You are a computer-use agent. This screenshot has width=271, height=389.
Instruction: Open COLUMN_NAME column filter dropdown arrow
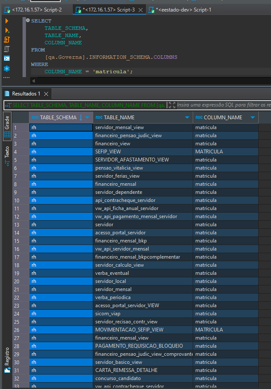click(253, 117)
